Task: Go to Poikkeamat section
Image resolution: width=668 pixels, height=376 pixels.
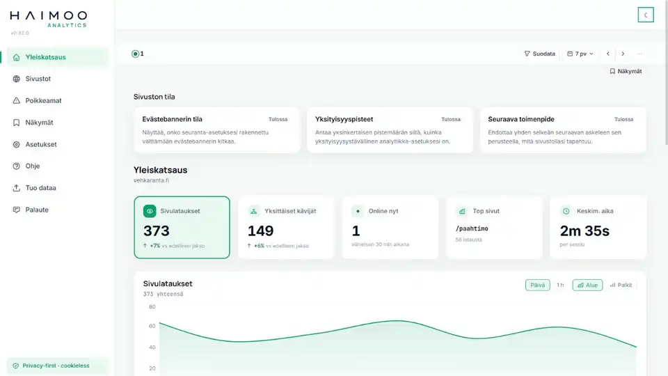Action: pos(58,100)
